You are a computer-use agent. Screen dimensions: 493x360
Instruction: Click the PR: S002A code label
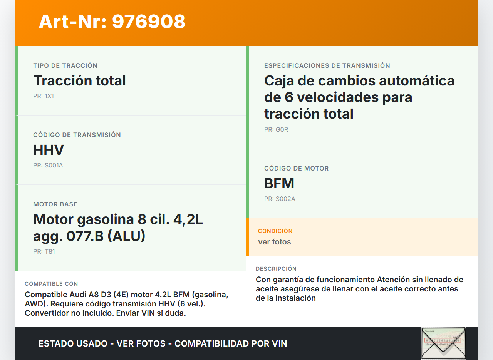280,199
